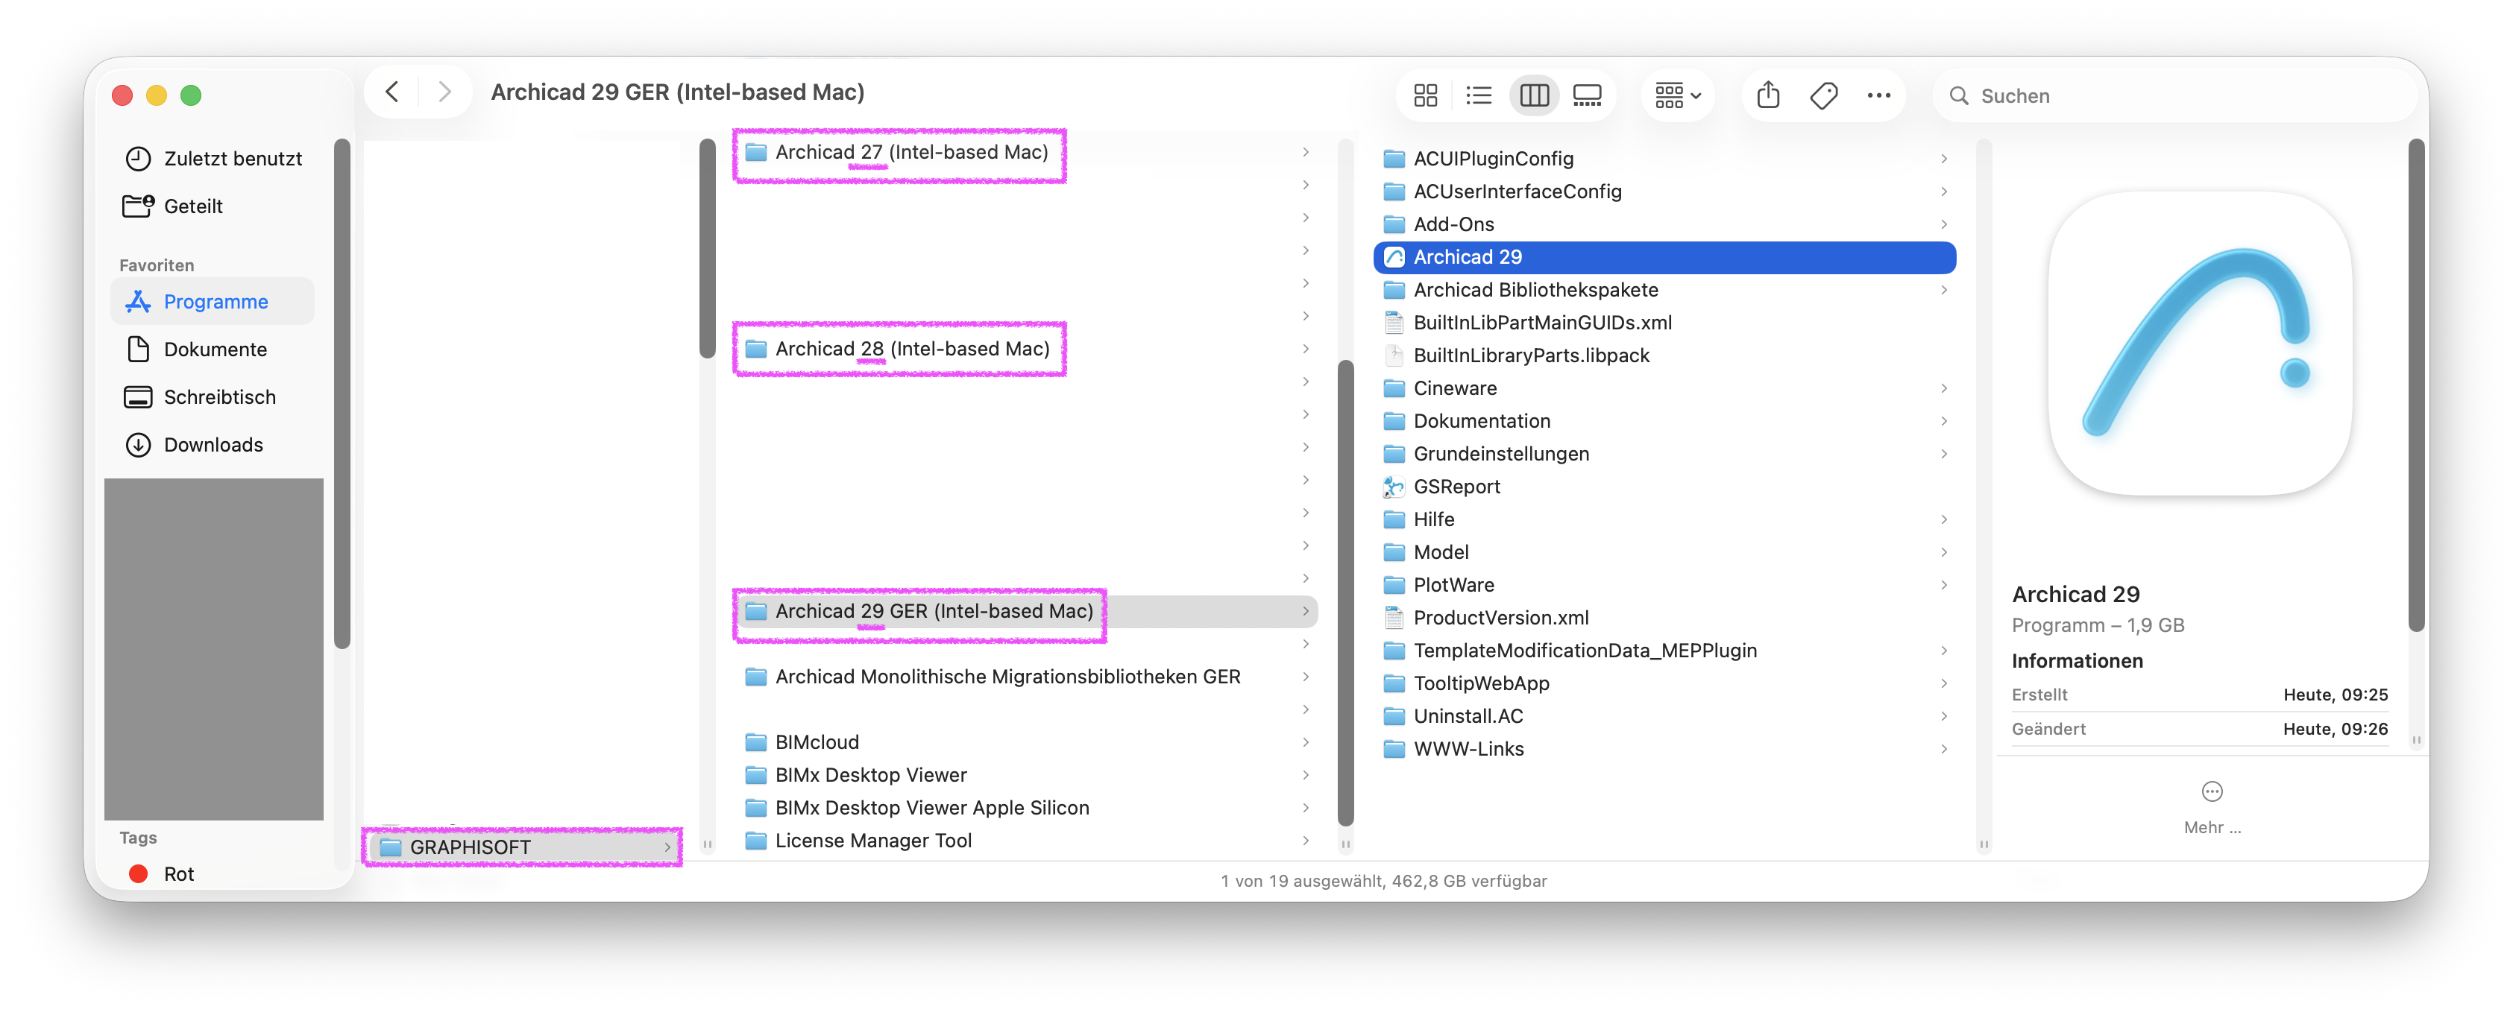Viewport: 2513px width, 1012px height.
Task: Select the Archicad 29 application
Action: [1664, 257]
